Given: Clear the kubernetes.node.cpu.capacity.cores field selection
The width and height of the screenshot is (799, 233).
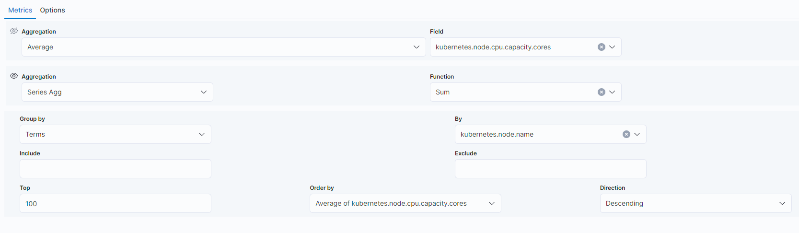Looking at the screenshot, I should click(x=601, y=47).
